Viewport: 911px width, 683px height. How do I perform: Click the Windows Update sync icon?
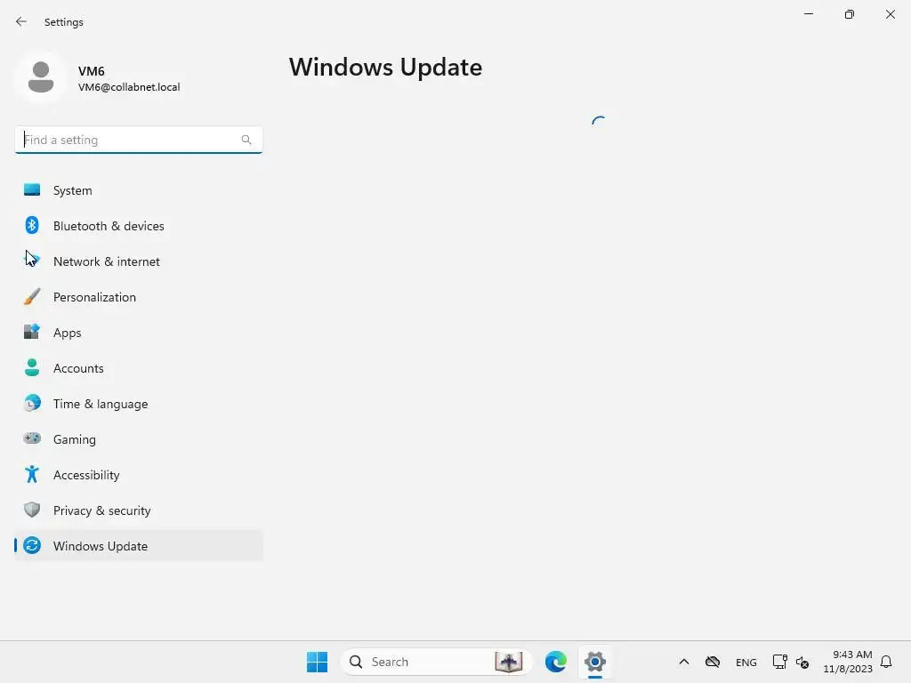[x=32, y=545]
